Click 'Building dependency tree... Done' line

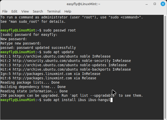coord(33,87)
